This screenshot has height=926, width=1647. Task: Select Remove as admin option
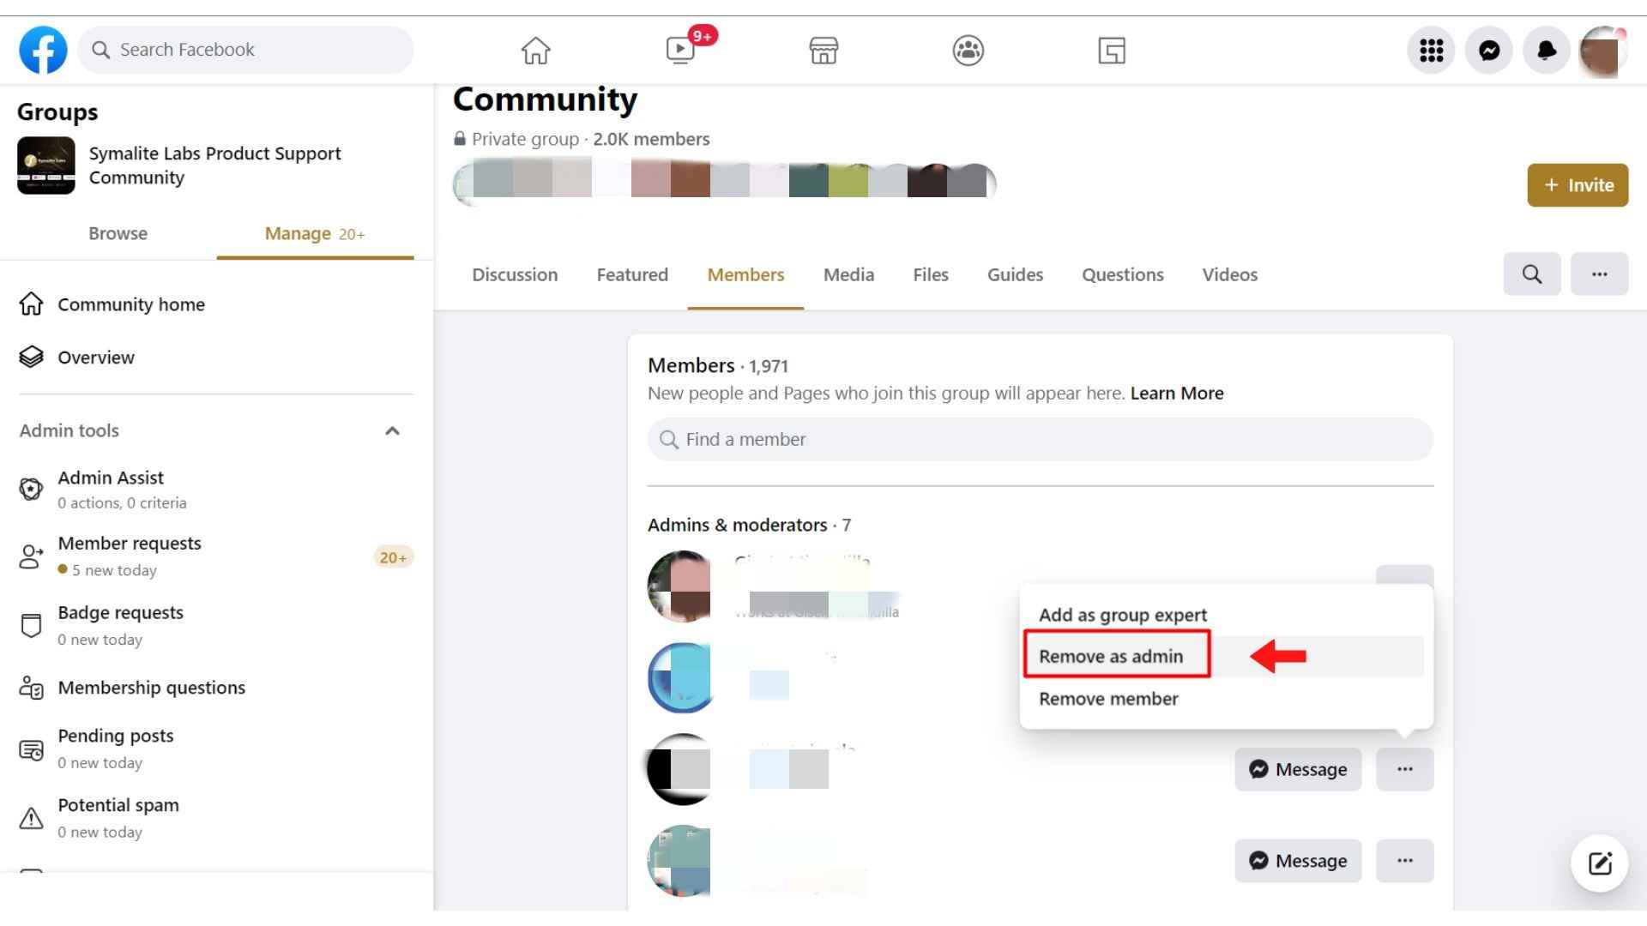1111,657
